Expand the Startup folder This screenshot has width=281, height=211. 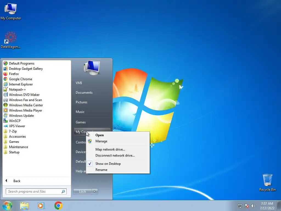11,152
